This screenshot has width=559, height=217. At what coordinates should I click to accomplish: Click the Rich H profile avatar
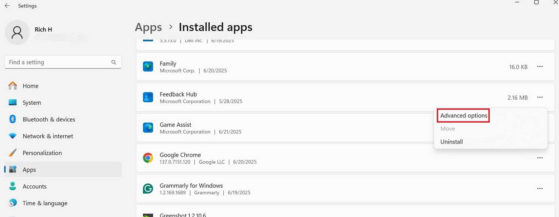point(17,32)
